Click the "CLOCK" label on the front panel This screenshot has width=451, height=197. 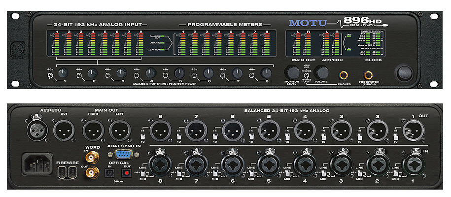pyautogui.click(x=374, y=60)
